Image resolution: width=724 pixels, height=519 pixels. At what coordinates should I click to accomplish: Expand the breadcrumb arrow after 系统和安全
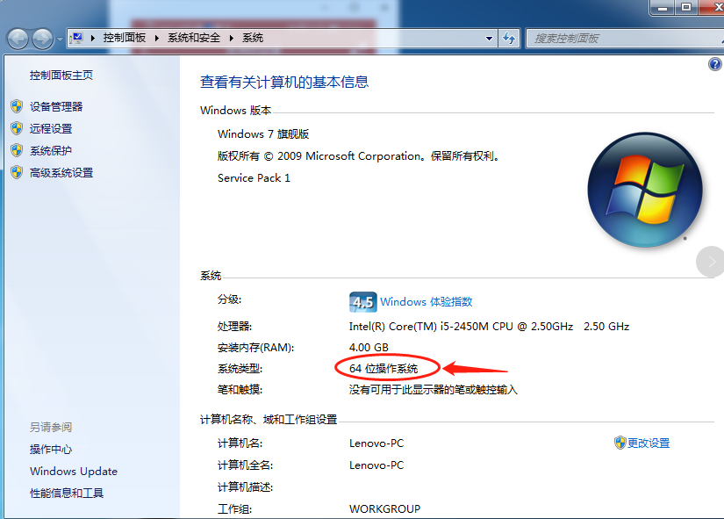tap(233, 38)
